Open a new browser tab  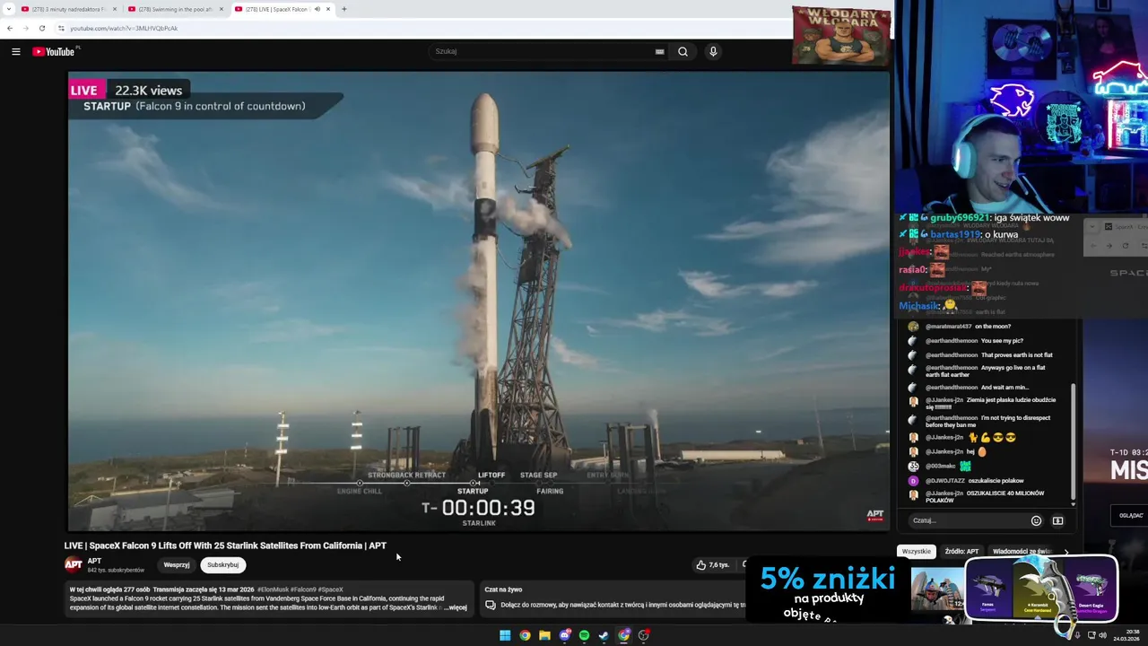coord(344,9)
